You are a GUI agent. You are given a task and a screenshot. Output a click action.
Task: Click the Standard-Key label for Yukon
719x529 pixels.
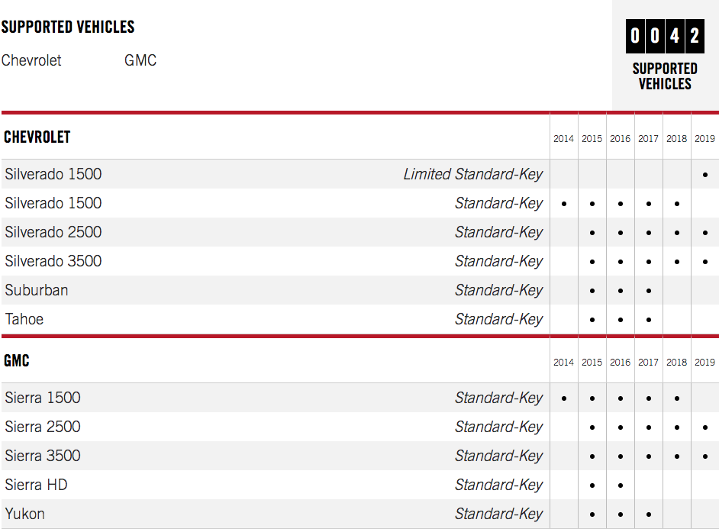click(498, 514)
